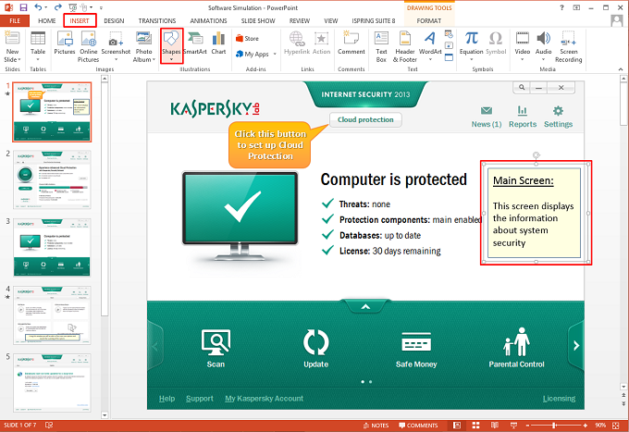Click the Undo icon

[x=38, y=7]
